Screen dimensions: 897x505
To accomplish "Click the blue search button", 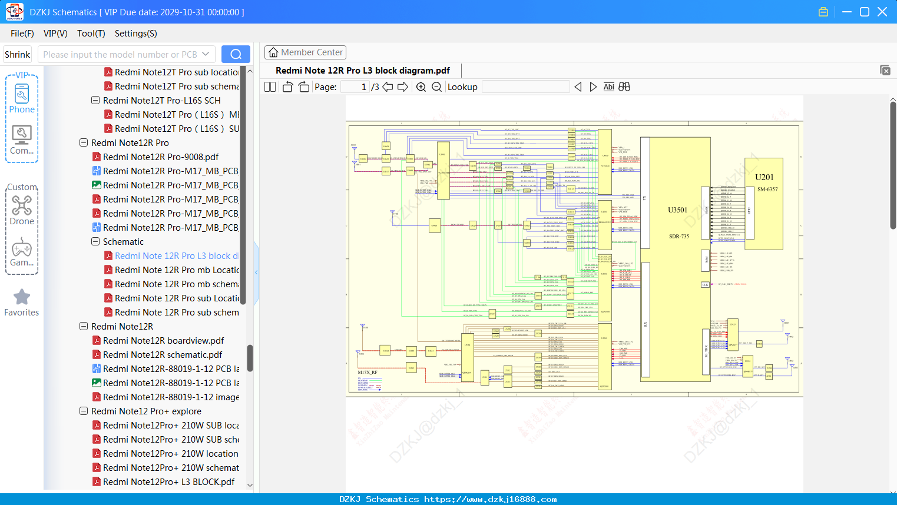I will tap(236, 54).
